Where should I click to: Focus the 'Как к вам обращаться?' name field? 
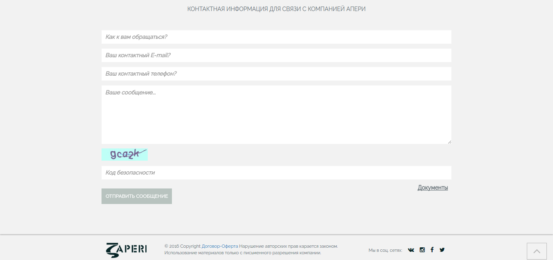point(276,37)
